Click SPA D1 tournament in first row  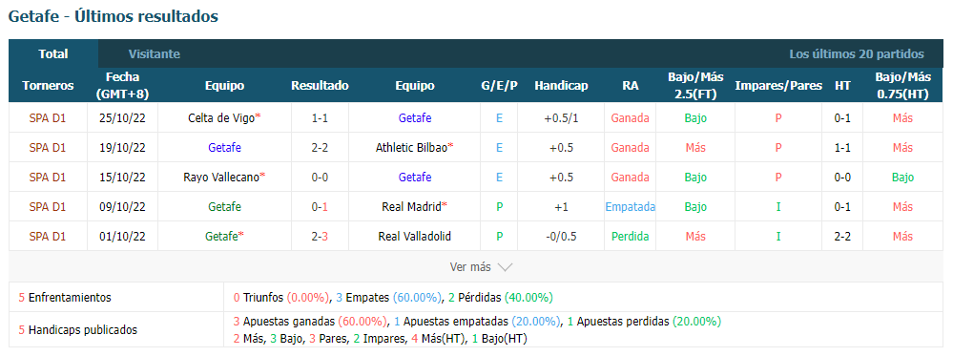pos(48,118)
